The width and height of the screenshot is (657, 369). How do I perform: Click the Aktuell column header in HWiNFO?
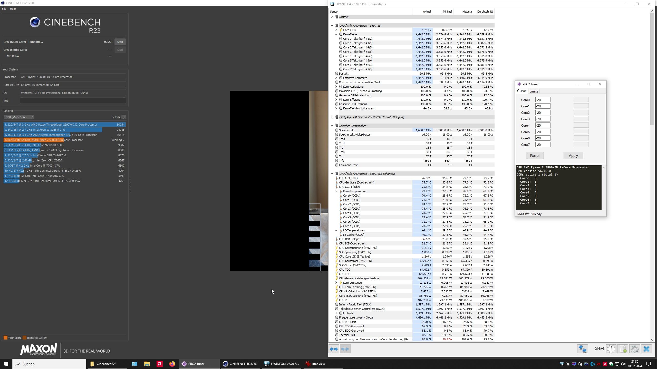click(423, 12)
